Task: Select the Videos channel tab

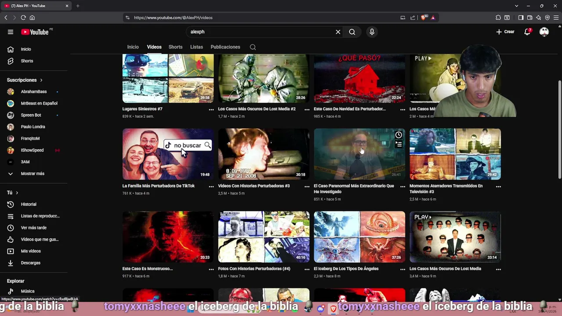Action: point(154,47)
